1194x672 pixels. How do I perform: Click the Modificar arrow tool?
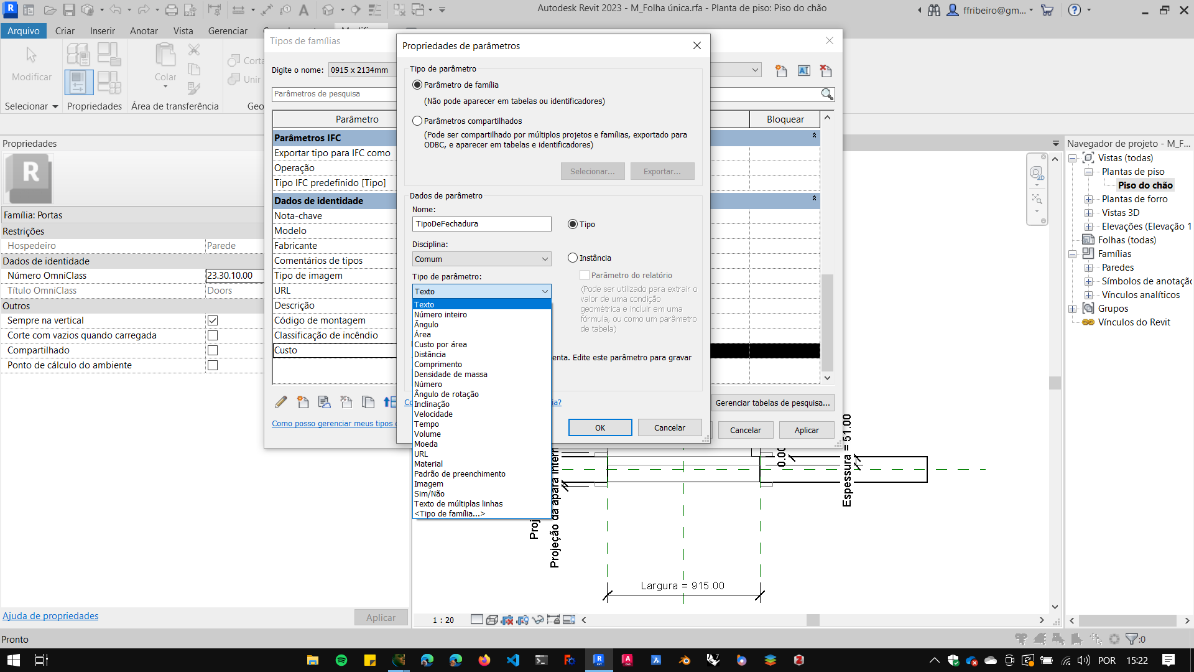click(x=31, y=56)
